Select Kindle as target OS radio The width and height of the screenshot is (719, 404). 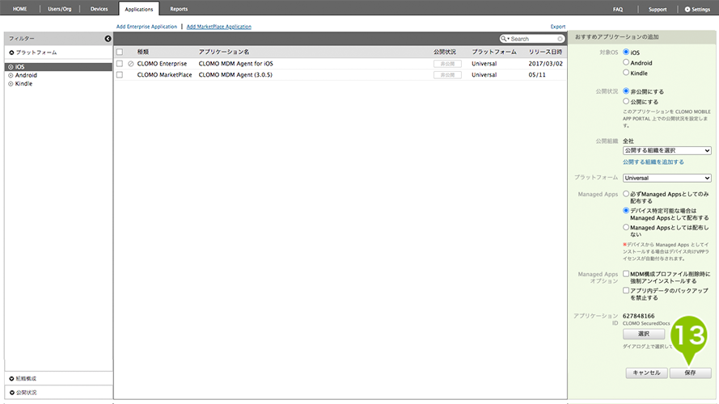[626, 73]
